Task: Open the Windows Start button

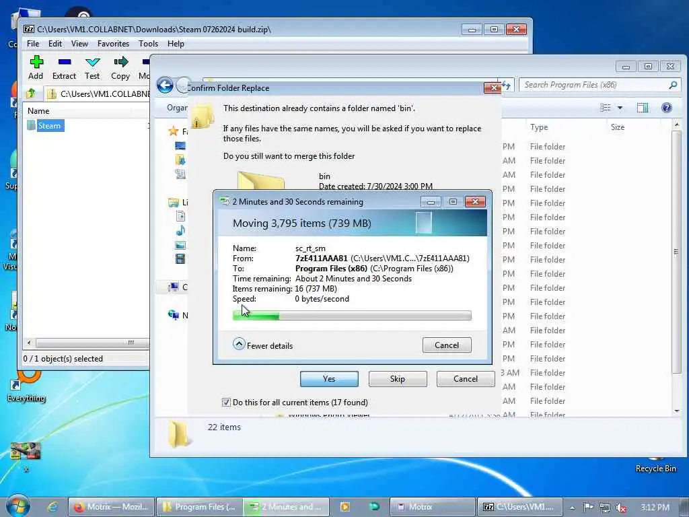Action: coord(18,506)
